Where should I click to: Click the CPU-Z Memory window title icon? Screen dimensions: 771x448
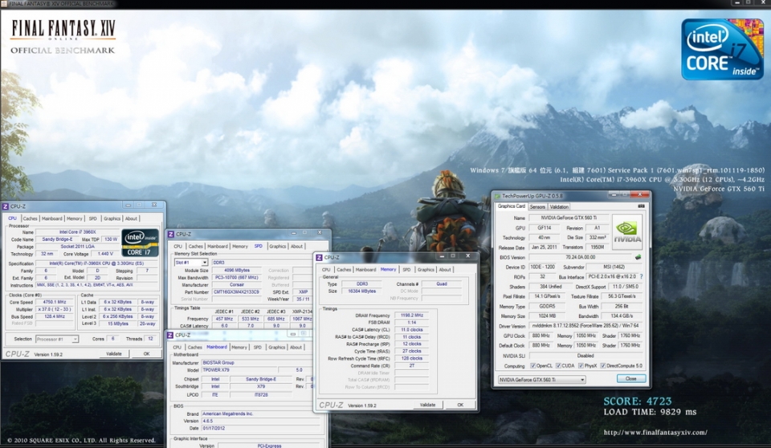[x=319, y=258]
